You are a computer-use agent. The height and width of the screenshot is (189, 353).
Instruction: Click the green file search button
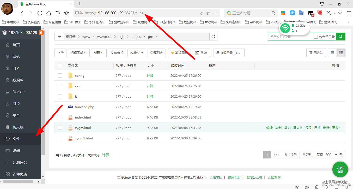(x=341, y=37)
